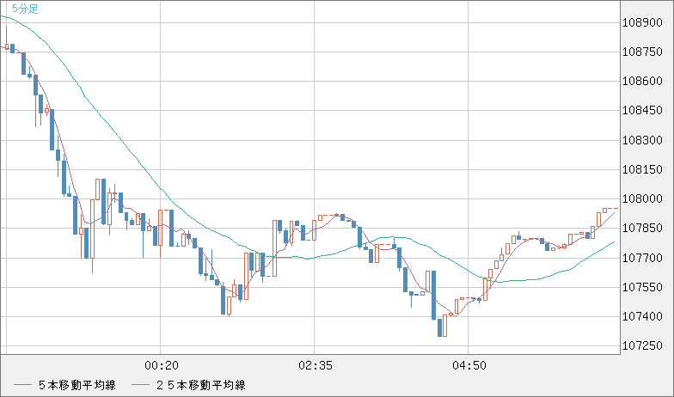Click the 5本移動平均線 legend label
The width and height of the screenshot is (674, 397).
coord(77,385)
